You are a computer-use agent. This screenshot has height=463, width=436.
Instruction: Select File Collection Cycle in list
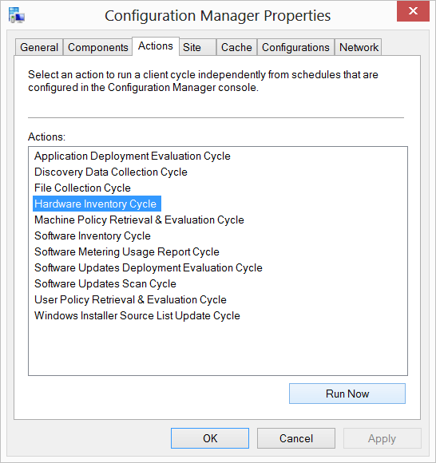(x=82, y=188)
